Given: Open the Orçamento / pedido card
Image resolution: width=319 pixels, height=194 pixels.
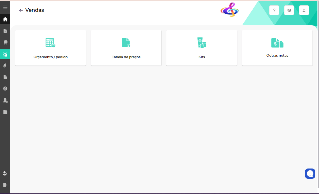Looking at the screenshot, I should pyautogui.click(x=50, y=48).
